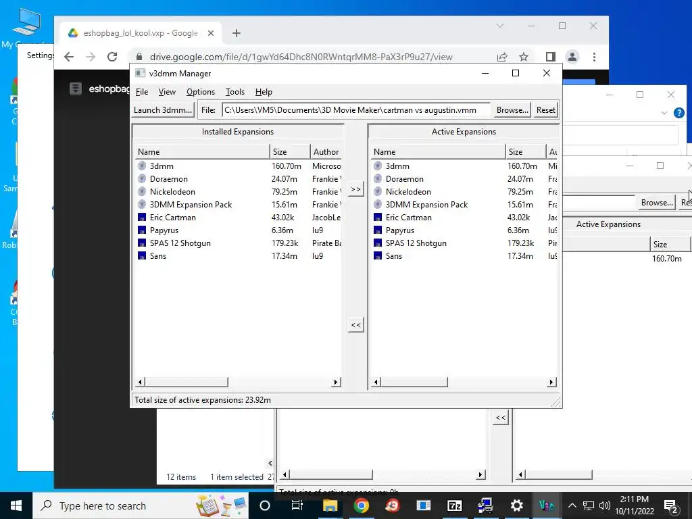
Task: Click the Papyrus icon in Active Expansions
Action: (378, 230)
